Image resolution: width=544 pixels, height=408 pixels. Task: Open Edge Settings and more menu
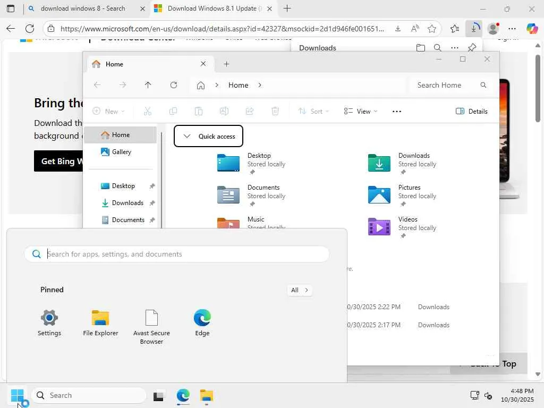click(512, 29)
